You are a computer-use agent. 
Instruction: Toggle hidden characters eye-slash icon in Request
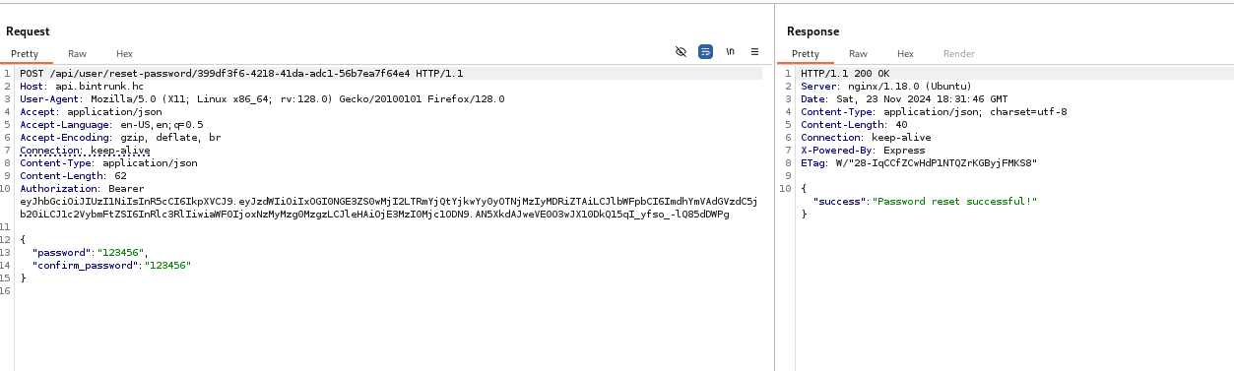[681, 51]
